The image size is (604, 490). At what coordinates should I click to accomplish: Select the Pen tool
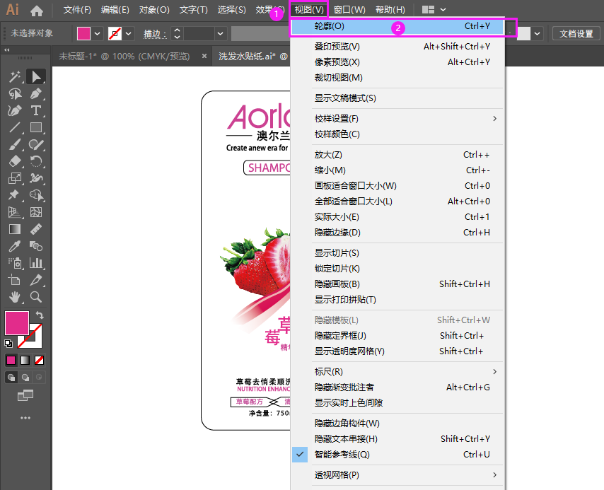[35, 94]
